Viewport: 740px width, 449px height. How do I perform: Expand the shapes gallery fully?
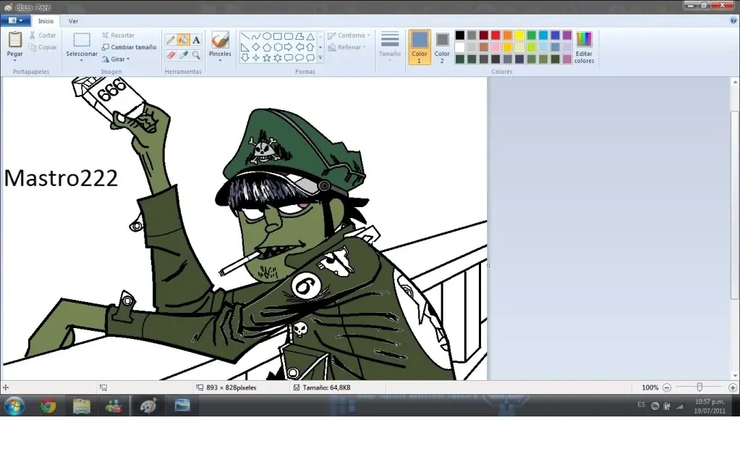320,58
